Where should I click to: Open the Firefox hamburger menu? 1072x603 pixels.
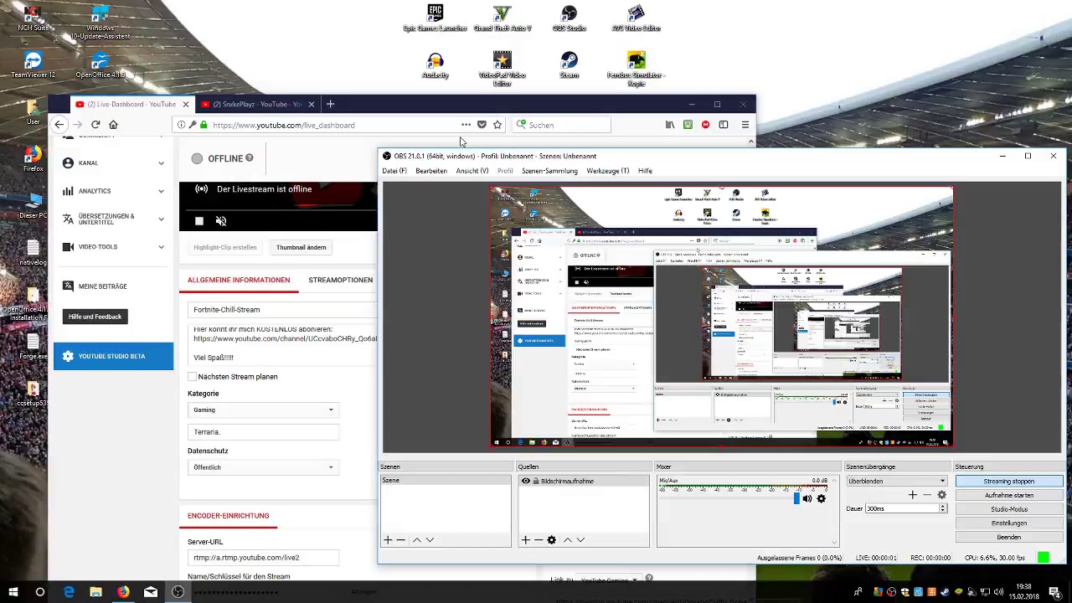pos(745,125)
